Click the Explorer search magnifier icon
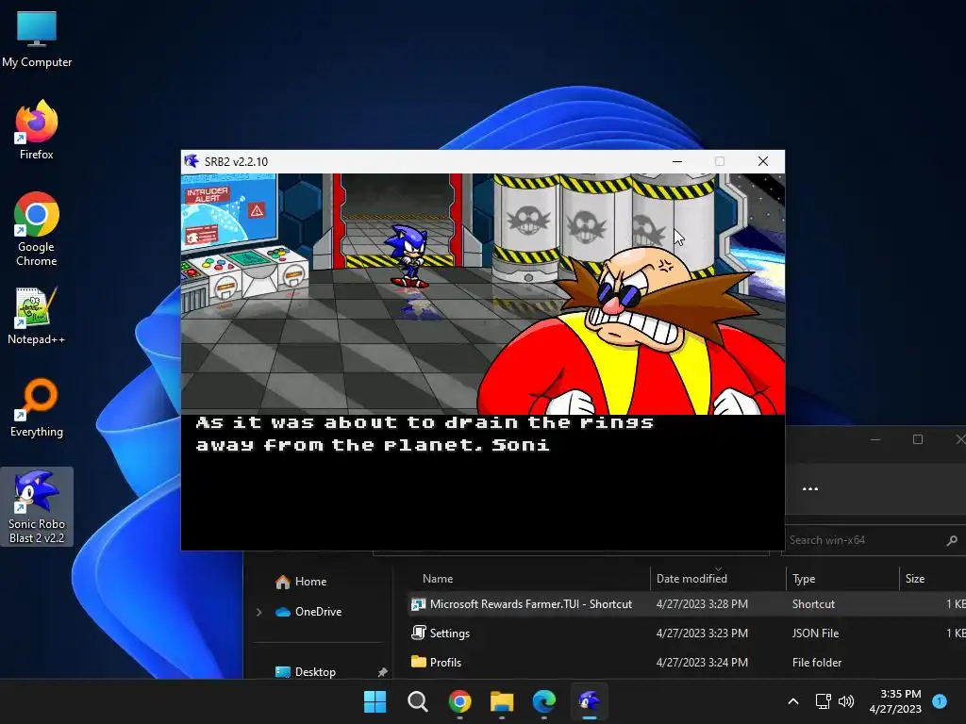966x724 pixels. 952,540
